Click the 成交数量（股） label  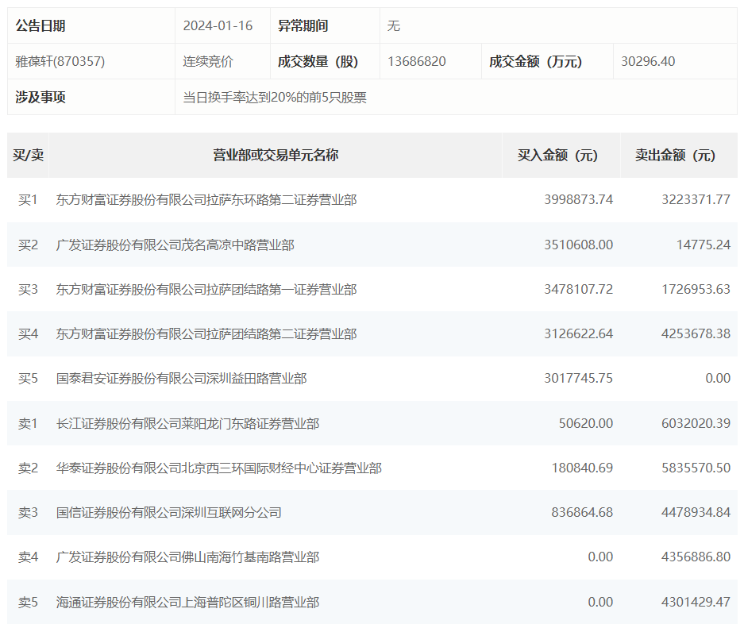pyautogui.click(x=318, y=61)
